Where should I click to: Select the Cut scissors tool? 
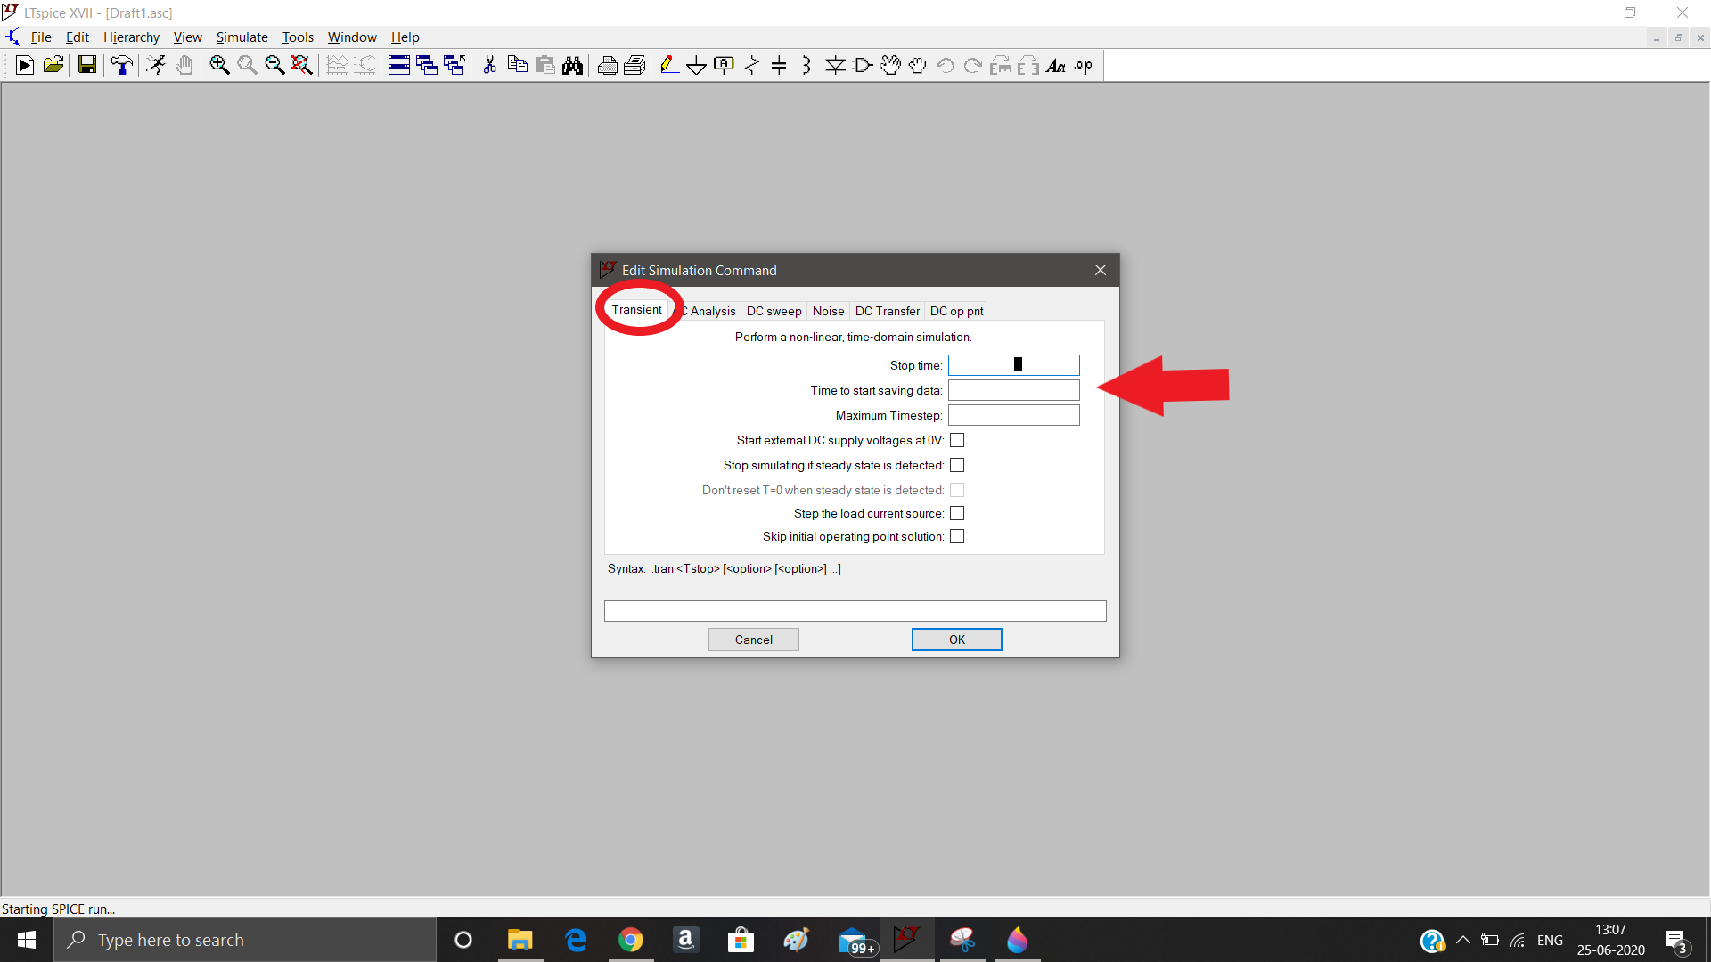coord(489,65)
